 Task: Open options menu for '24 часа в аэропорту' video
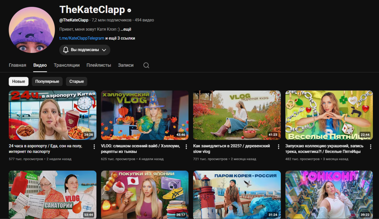click(x=94, y=147)
